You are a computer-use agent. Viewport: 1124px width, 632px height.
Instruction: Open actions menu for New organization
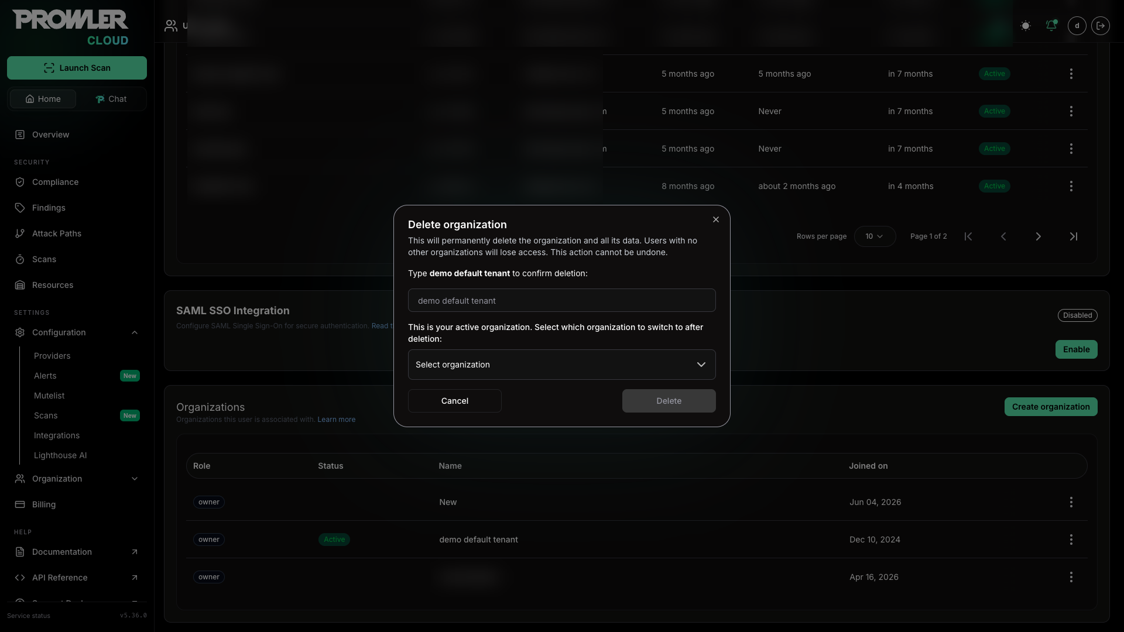1071,502
